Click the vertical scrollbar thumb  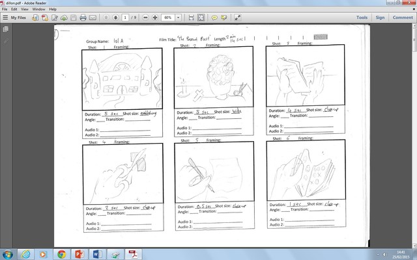coord(414,40)
